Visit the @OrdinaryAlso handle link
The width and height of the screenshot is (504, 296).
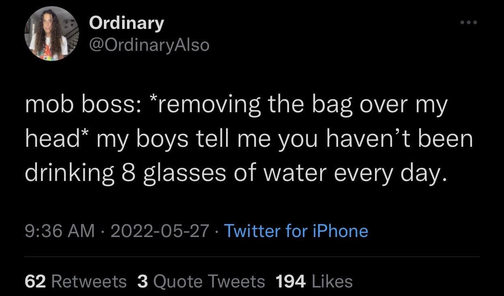pos(149,45)
